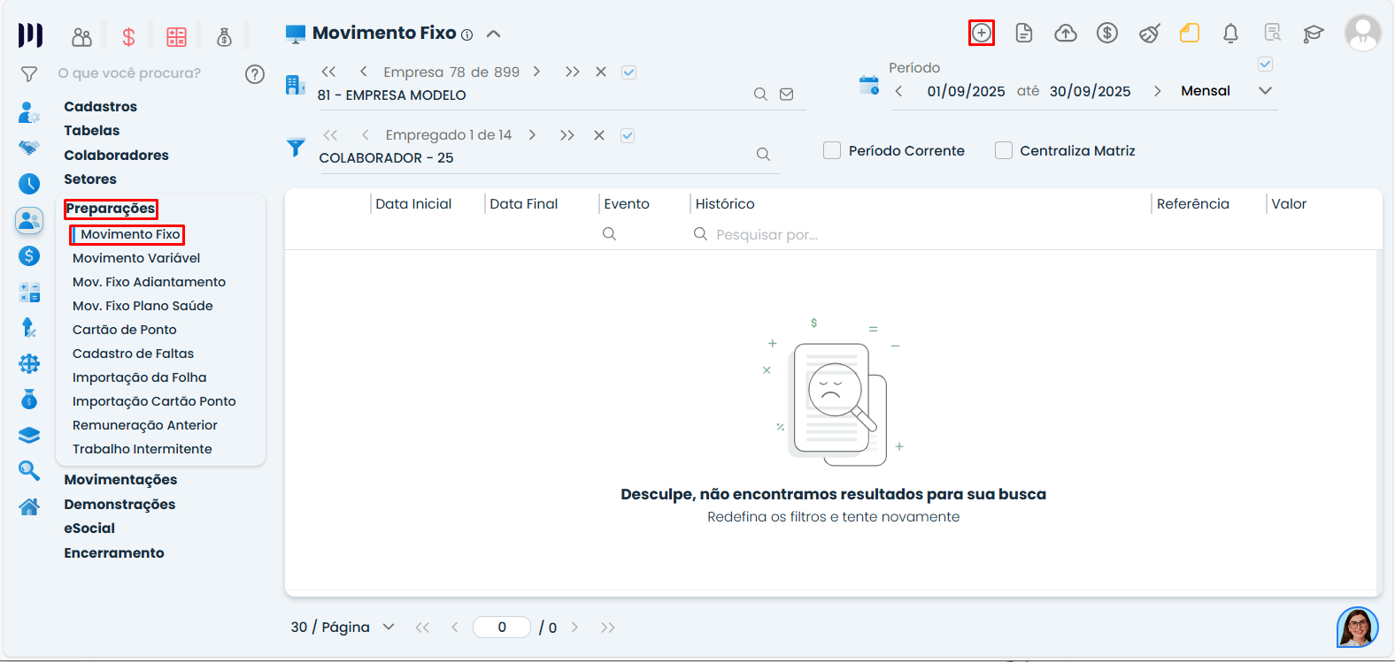This screenshot has width=1395, height=662.
Task: Expand the 30 / Página page size dropdown
Action: click(388, 627)
